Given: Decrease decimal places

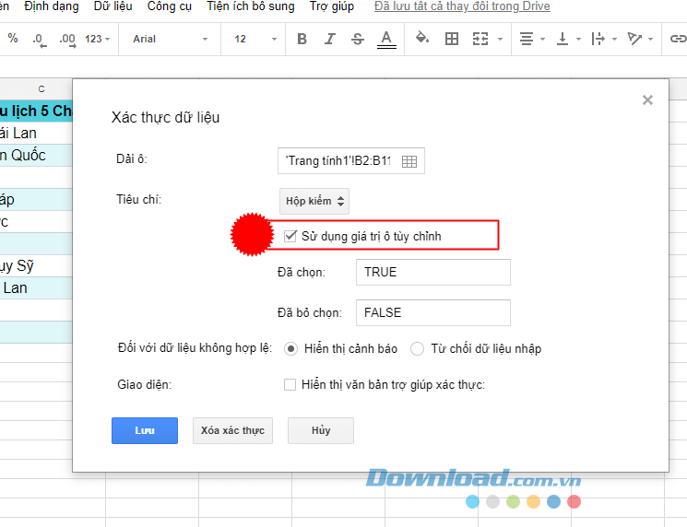Looking at the screenshot, I should coord(40,40).
